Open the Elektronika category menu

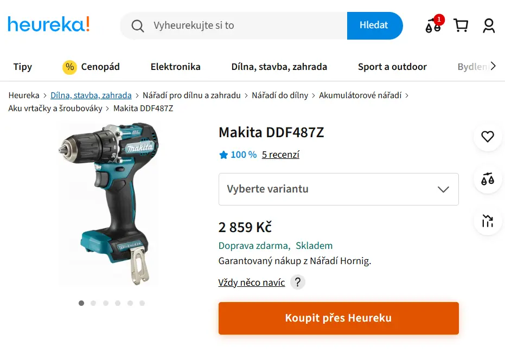176,67
